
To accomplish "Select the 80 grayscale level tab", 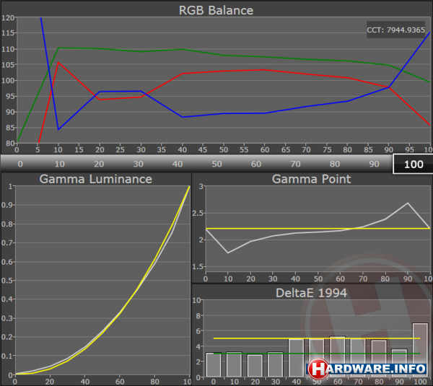I will pos(335,164).
